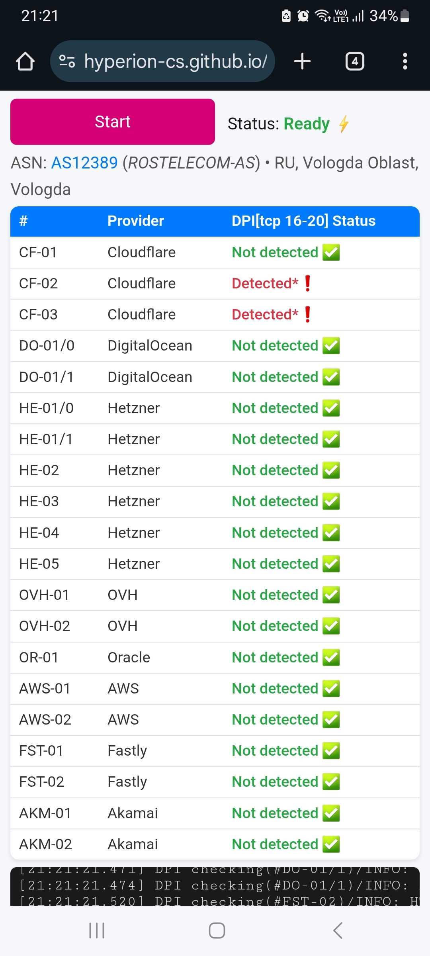Tap the Detected* status for CF-02
This screenshot has width=430, height=956.
pyautogui.click(x=265, y=284)
